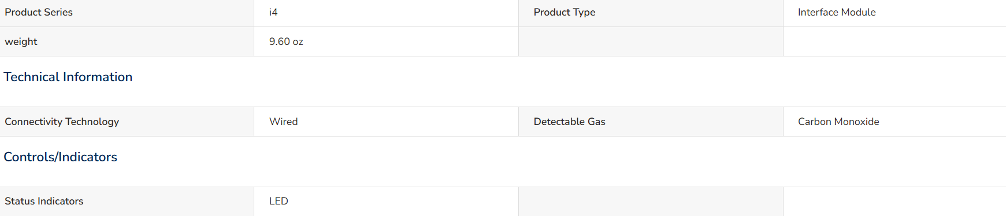The height and width of the screenshot is (216, 1006).
Task: Select the Wired connectivity value
Action: click(x=283, y=122)
